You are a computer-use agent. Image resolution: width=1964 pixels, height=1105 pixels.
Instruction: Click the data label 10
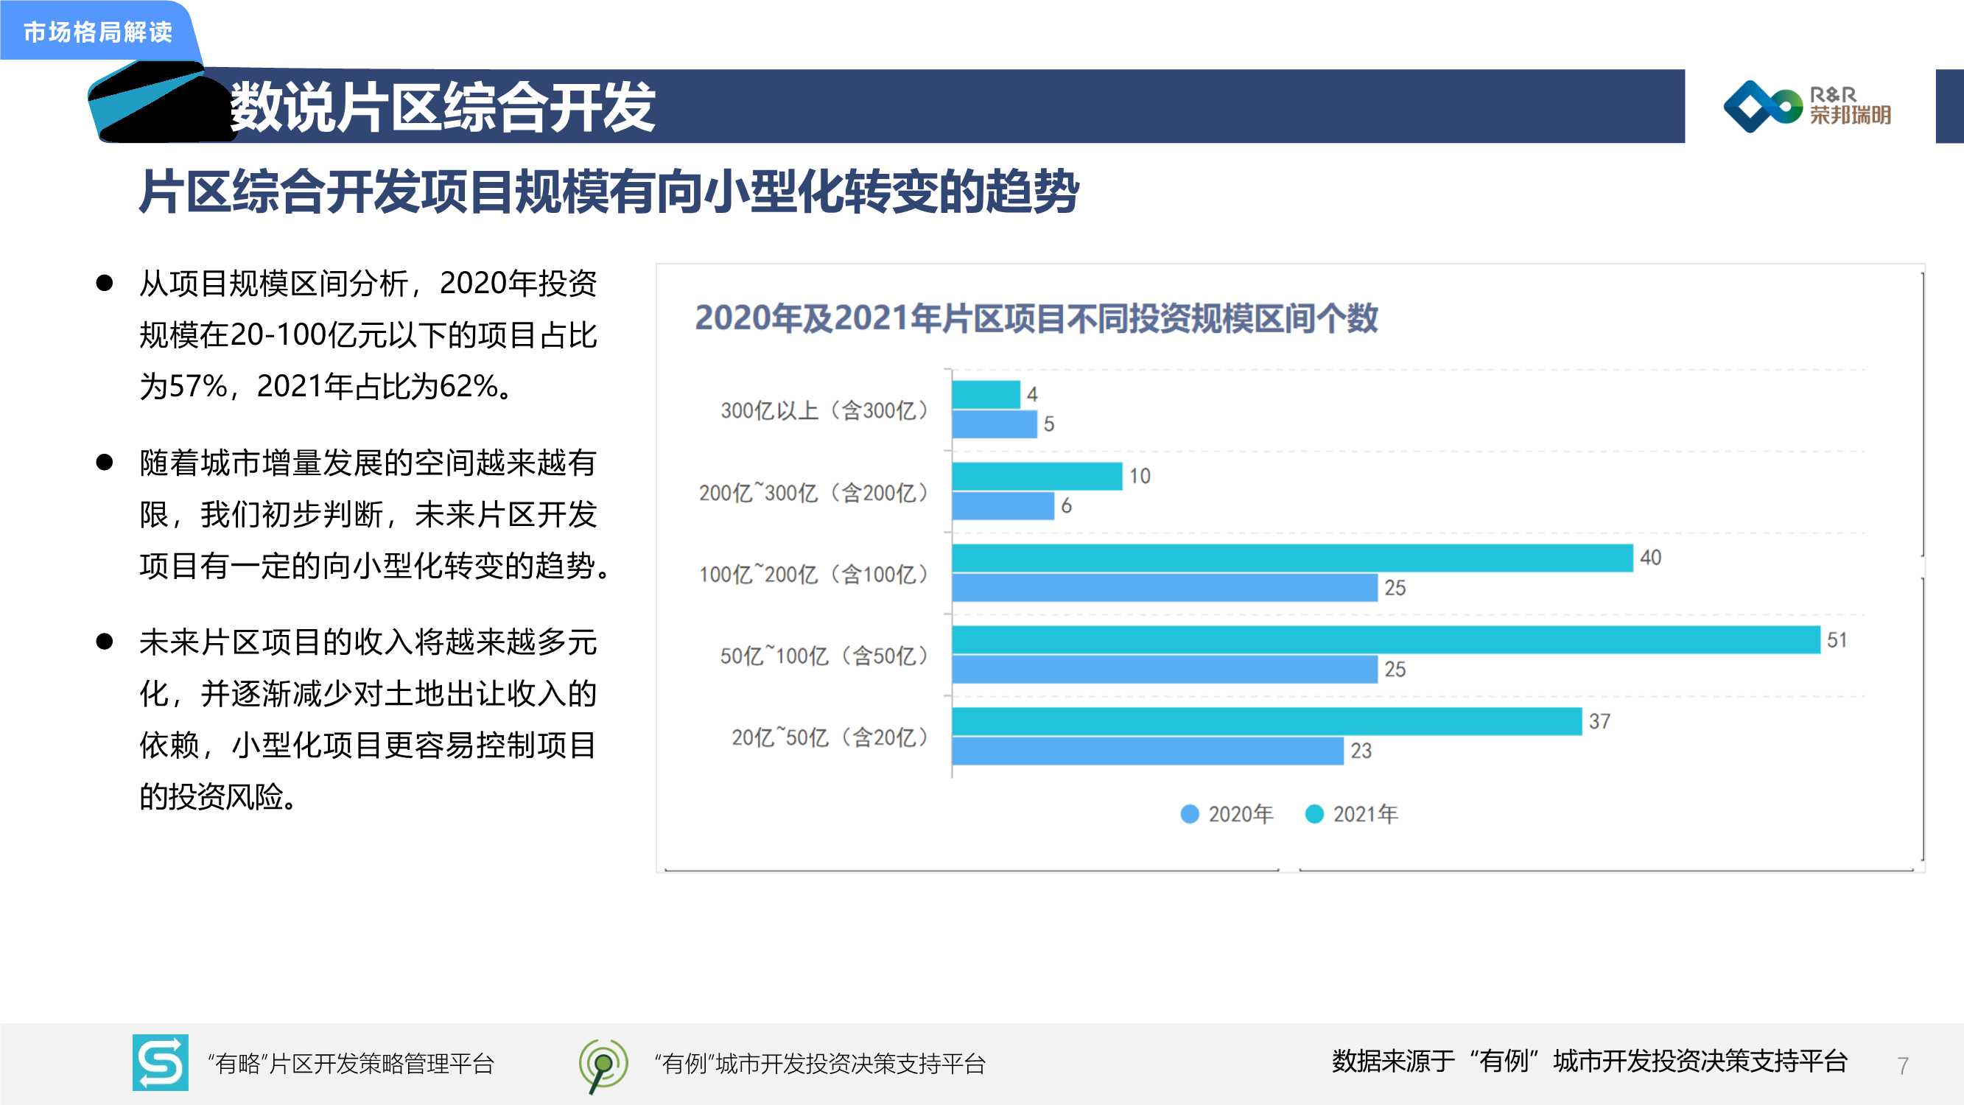click(1139, 476)
